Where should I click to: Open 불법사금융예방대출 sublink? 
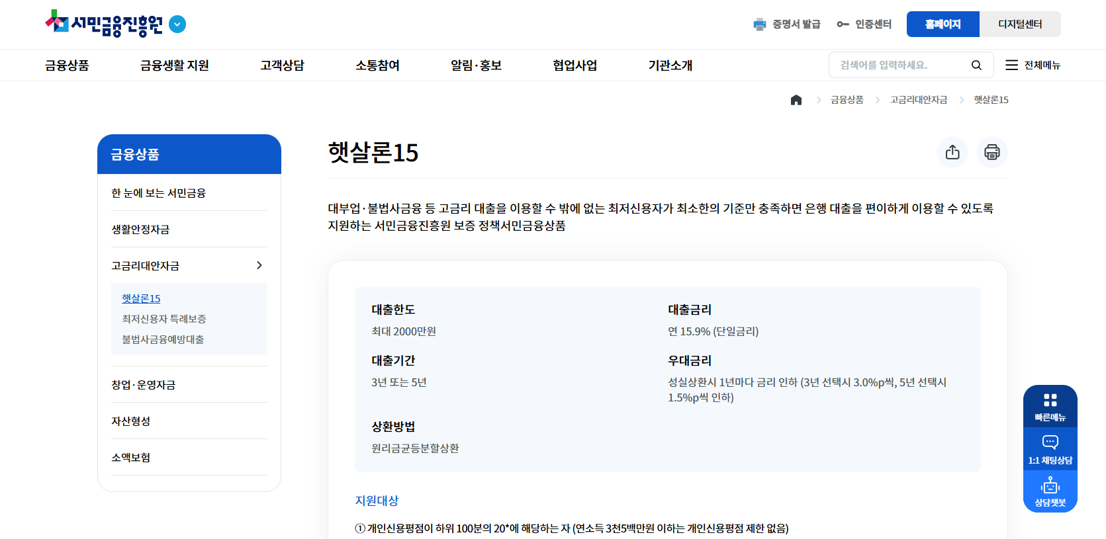click(x=163, y=339)
